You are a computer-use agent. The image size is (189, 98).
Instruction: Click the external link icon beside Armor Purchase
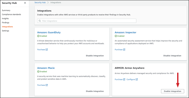(124, 79)
